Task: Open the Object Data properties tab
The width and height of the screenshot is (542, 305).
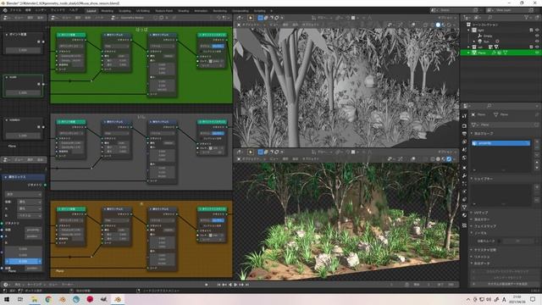Action: [x=464, y=207]
